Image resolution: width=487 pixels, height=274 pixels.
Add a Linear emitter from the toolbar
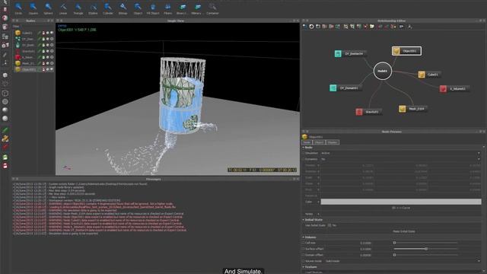63,8
